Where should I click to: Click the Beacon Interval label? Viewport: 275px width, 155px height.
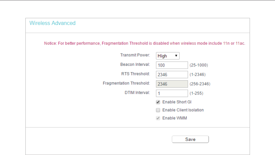pos(135,65)
